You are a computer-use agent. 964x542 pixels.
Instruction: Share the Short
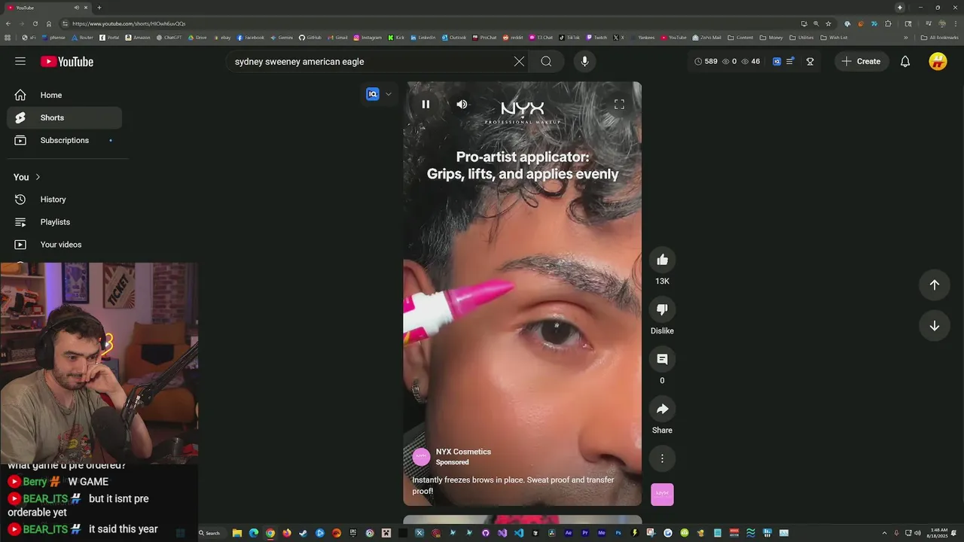pos(662,409)
